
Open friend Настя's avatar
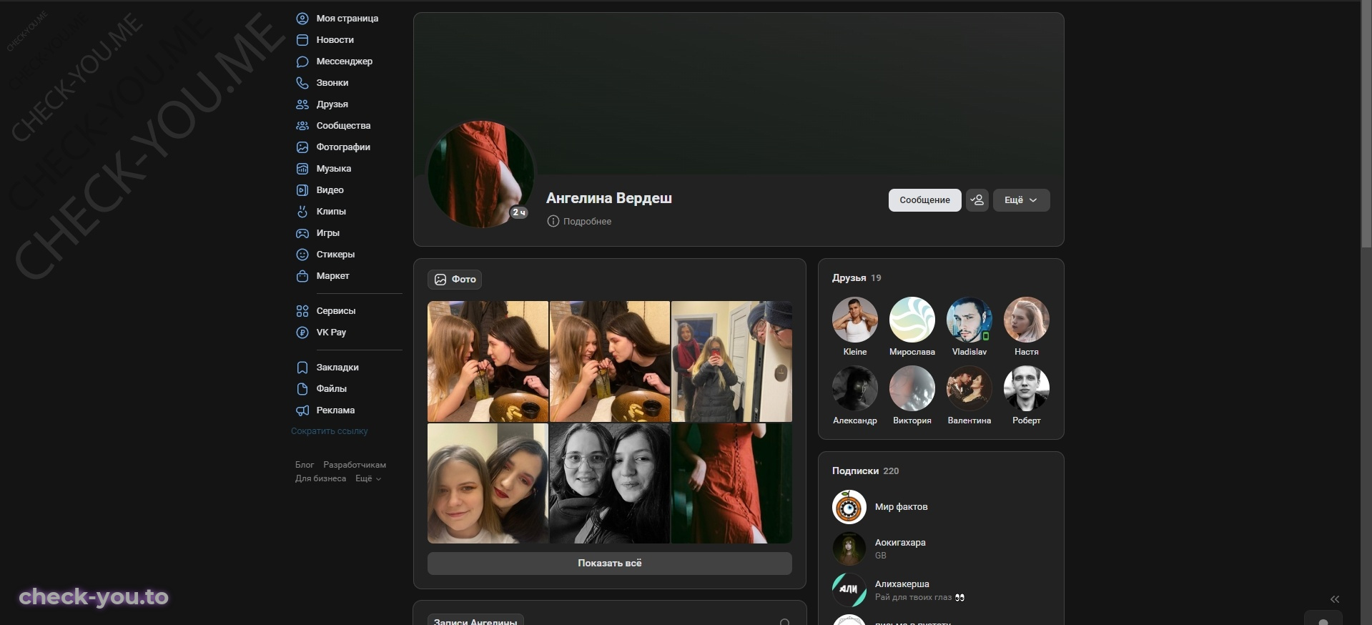[1027, 320]
